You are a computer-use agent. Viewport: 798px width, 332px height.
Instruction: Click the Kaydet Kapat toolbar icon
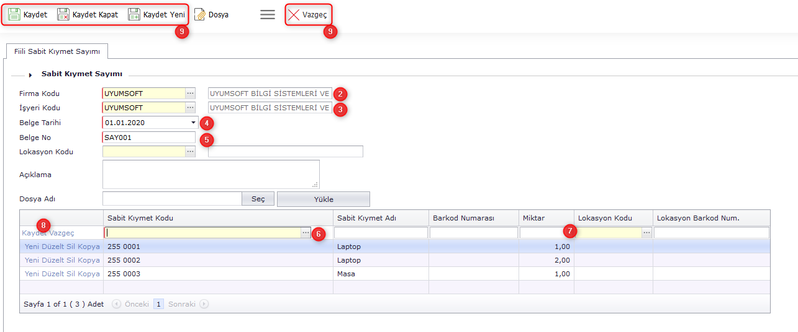63,14
